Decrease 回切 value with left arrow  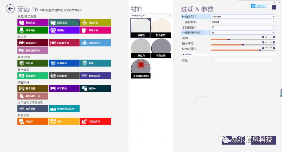[x=263, y=37]
